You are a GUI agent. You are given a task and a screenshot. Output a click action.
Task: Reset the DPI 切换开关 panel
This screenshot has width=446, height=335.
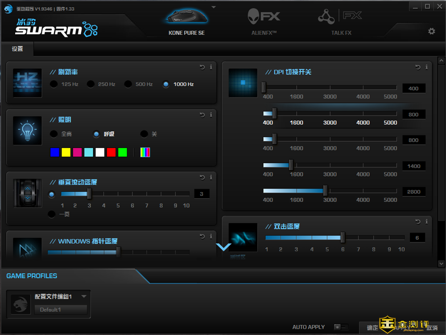point(418,67)
